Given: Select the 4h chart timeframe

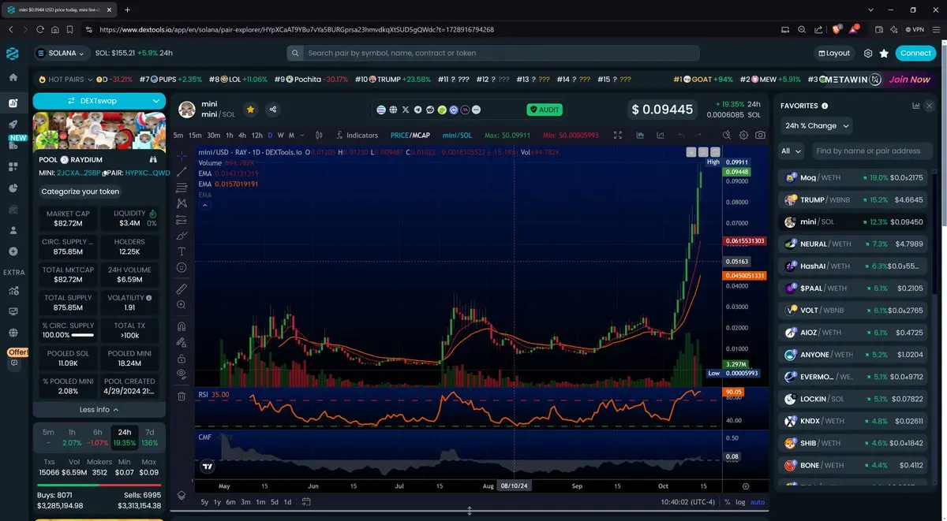Looking at the screenshot, I should 242,135.
